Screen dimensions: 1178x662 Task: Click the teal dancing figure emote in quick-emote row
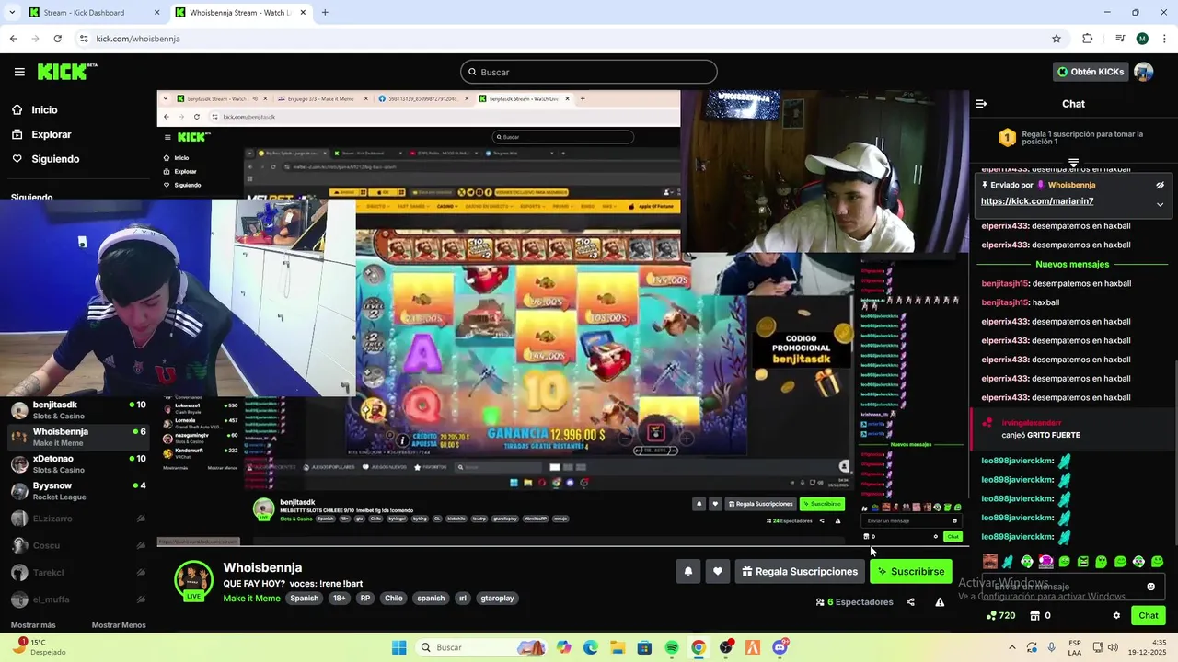click(1008, 562)
